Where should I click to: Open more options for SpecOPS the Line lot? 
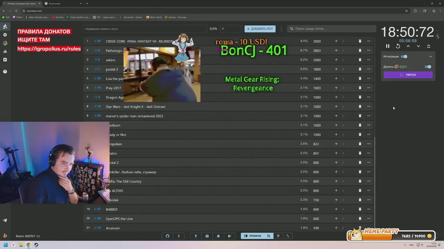pyautogui.click(x=369, y=219)
